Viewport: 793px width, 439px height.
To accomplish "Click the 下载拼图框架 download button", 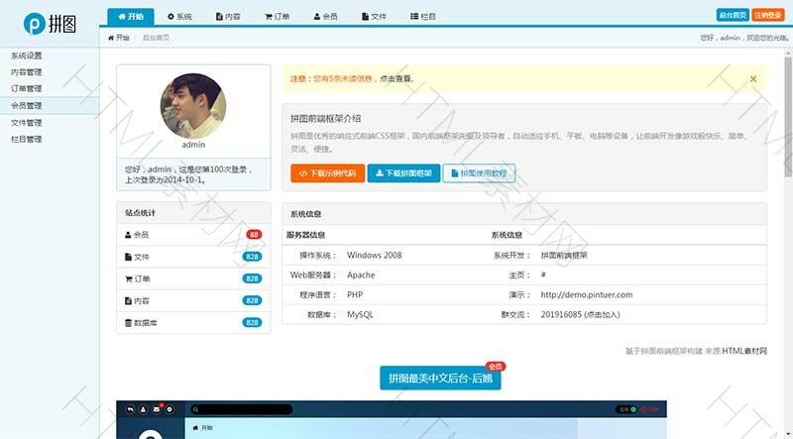I will (x=402, y=173).
